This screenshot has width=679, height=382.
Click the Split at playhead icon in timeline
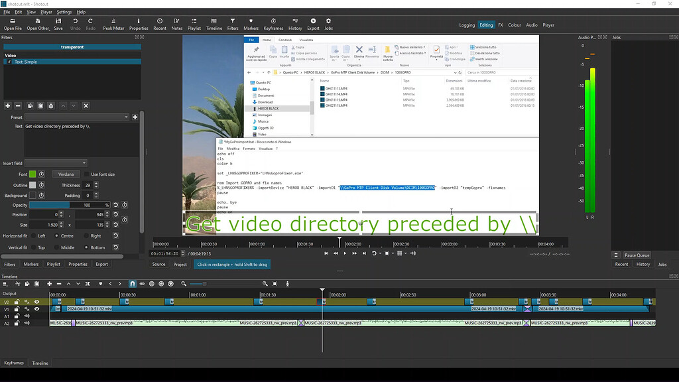point(88,284)
